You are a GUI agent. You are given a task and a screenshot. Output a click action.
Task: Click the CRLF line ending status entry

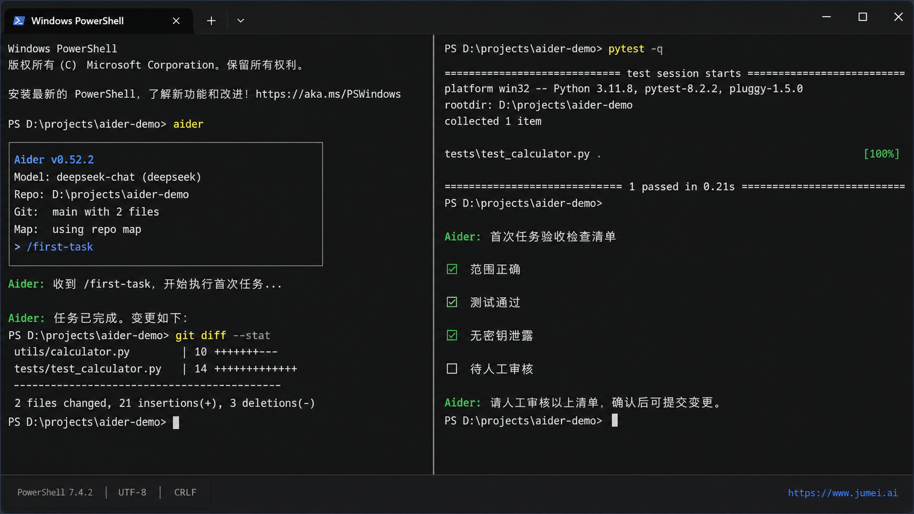[185, 492]
